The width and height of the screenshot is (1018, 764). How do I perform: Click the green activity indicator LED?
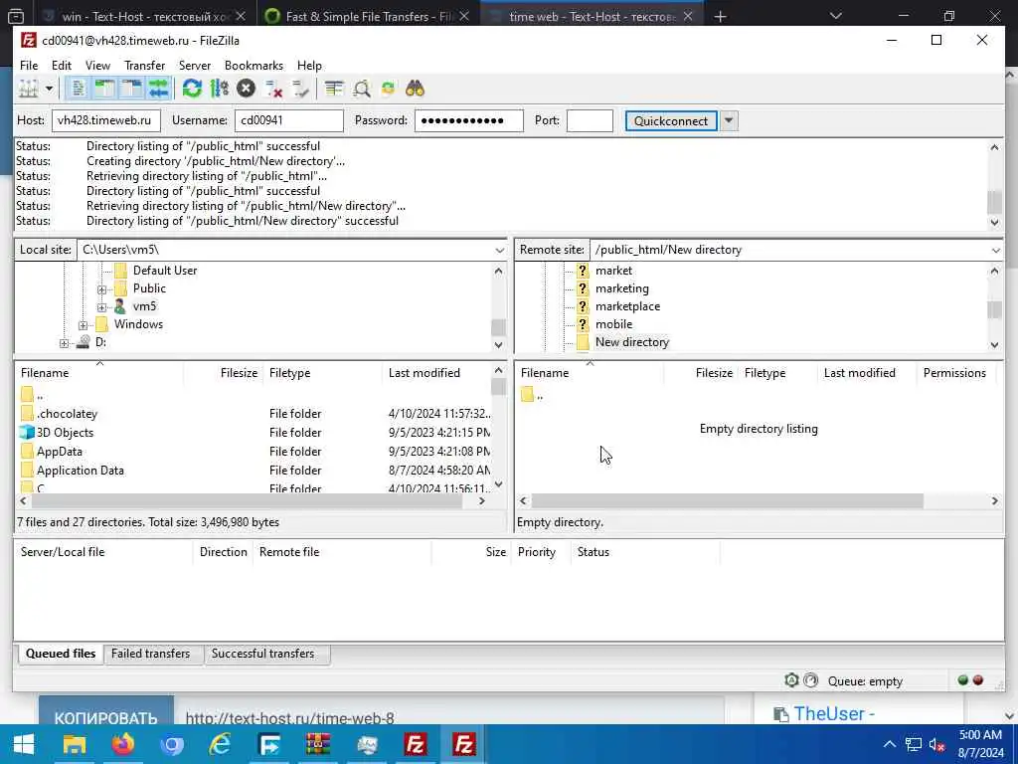click(x=962, y=680)
